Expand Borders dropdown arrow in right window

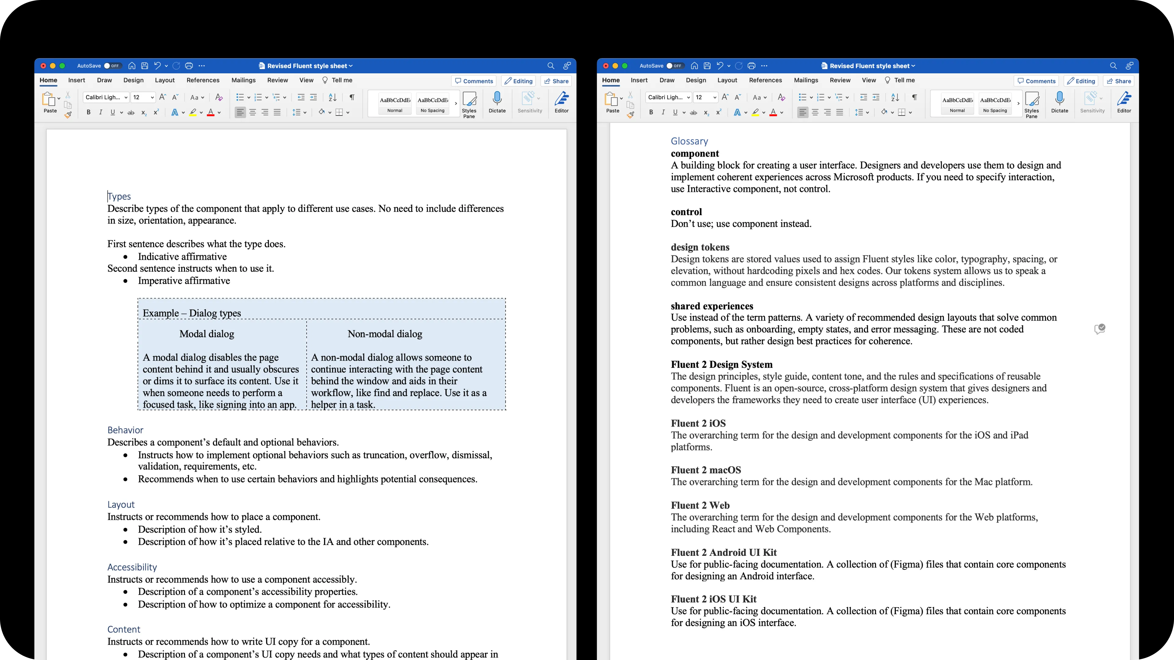tap(910, 112)
